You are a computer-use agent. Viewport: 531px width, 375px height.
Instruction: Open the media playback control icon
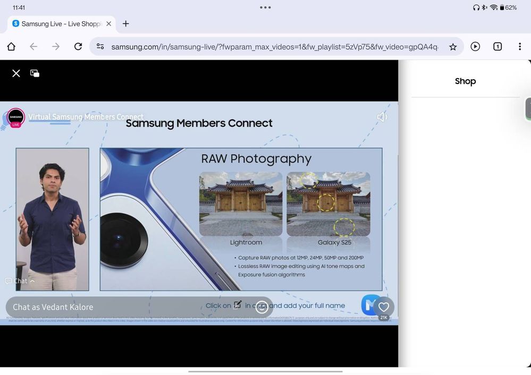[475, 46]
